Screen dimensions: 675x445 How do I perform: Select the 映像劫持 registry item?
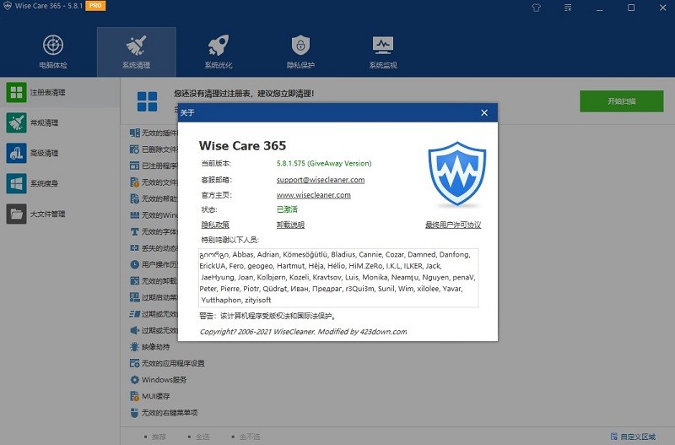click(150, 347)
